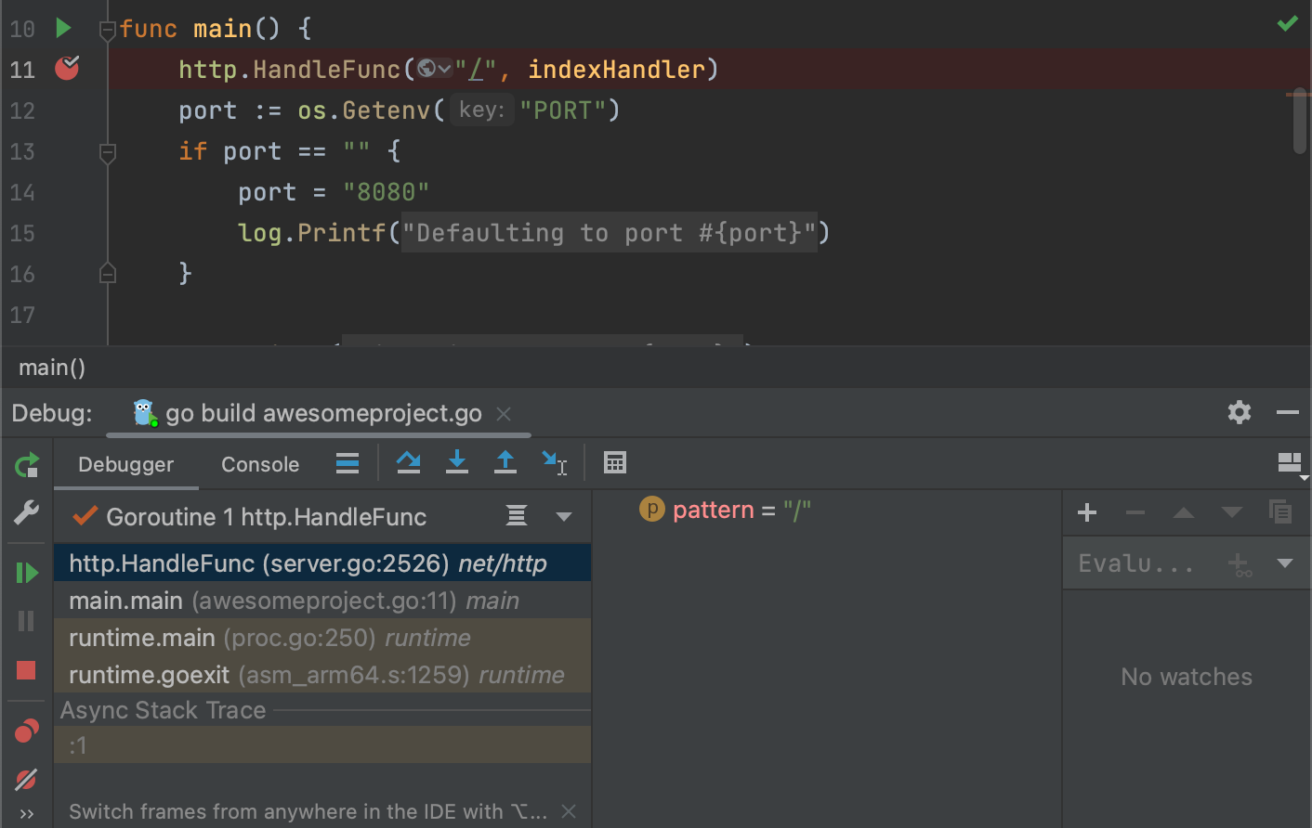Toggle the frames filter beside Goroutine 1
This screenshot has height=828, width=1312.
click(x=517, y=515)
